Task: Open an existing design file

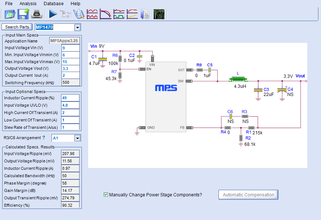Action: [10, 14]
